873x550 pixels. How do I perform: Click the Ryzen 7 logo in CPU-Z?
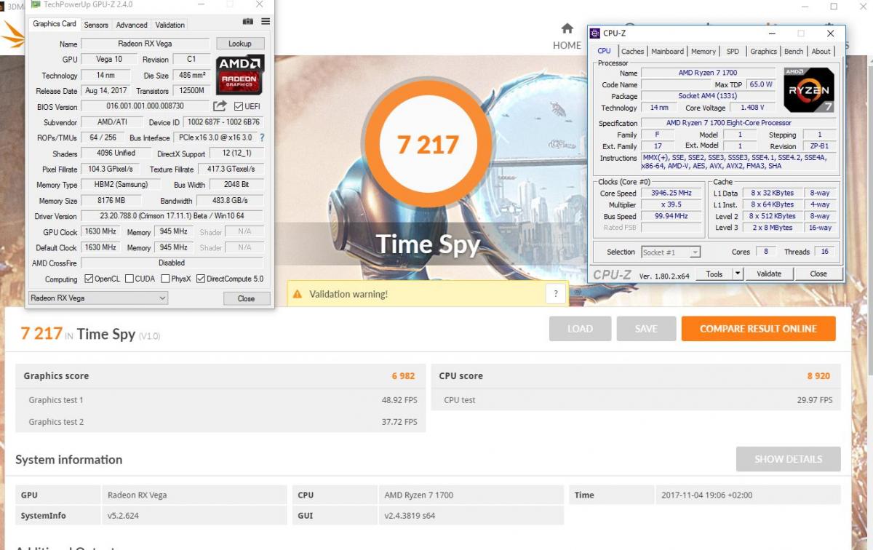[809, 89]
